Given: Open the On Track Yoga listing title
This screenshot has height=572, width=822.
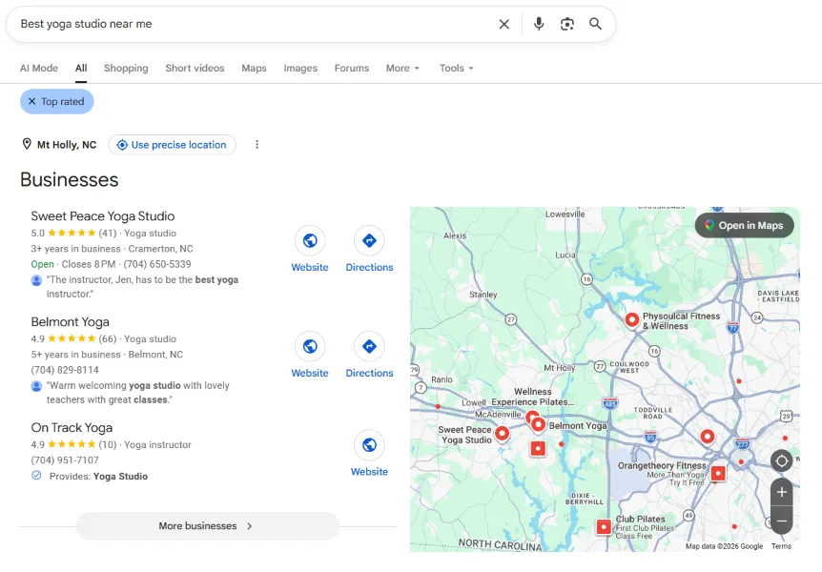Looking at the screenshot, I should (72, 428).
